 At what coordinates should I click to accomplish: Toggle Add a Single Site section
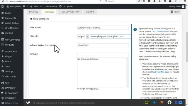(x=40, y=19)
